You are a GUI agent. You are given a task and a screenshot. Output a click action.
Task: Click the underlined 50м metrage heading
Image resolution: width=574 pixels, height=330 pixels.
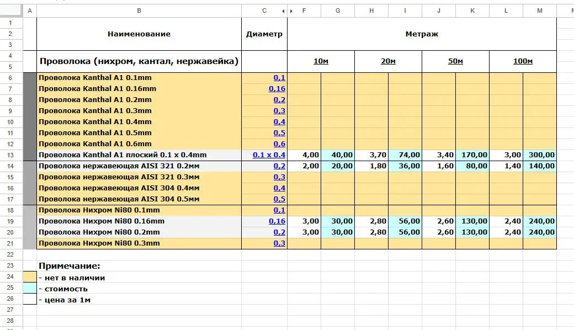coord(455,61)
